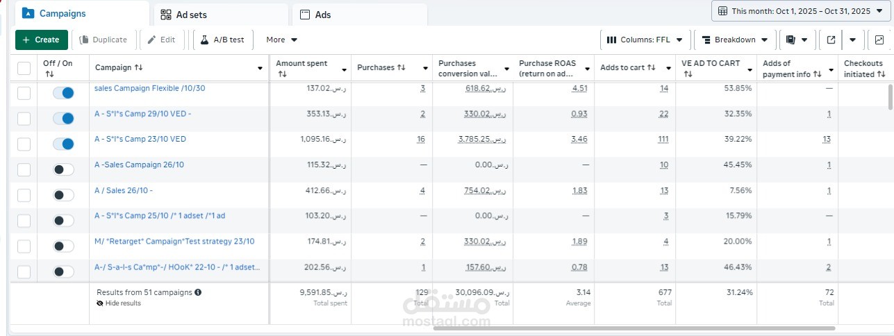Viewport: 894px width, 336px height.
Task: Enable the A -Sales Campaign 26/10 toggle
Action: [x=63, y=169]
